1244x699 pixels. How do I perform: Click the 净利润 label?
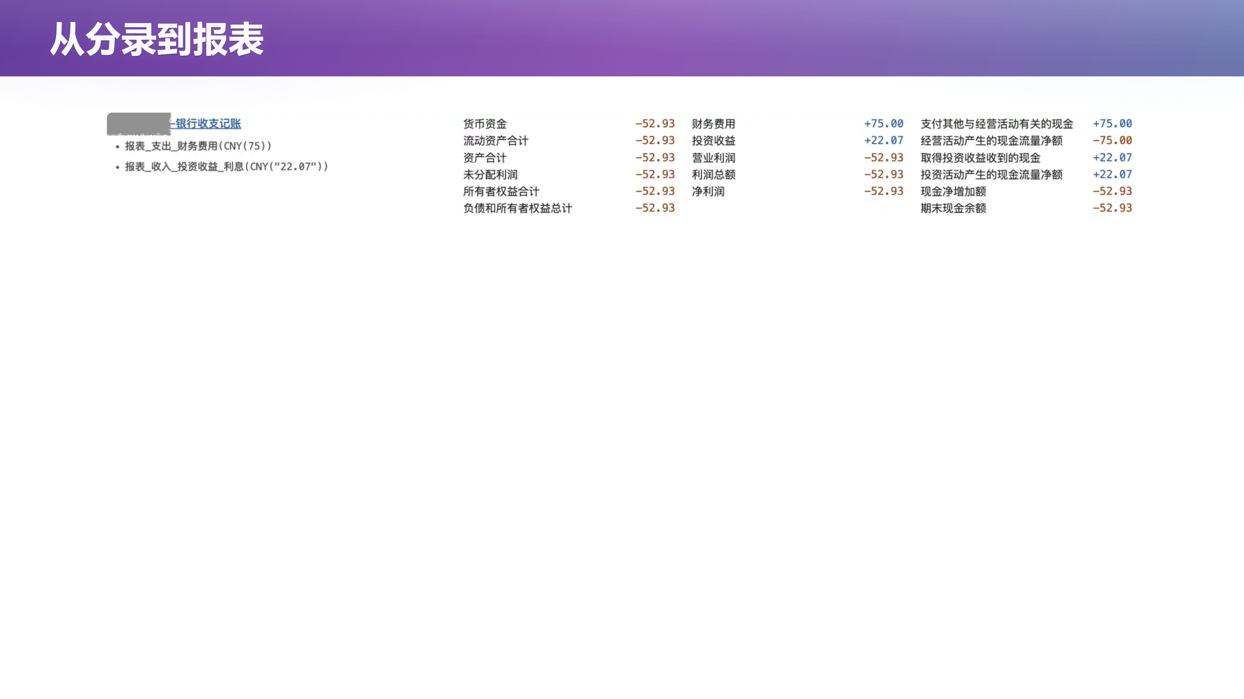coord(708,192)
